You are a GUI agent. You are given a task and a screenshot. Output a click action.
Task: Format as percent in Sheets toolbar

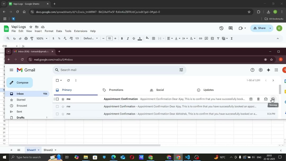point(59,38)
